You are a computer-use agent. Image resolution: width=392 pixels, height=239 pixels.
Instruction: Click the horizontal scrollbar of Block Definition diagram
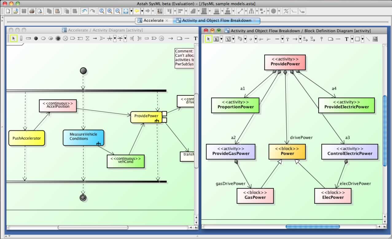pyautogui.click(x=312, y=227)
